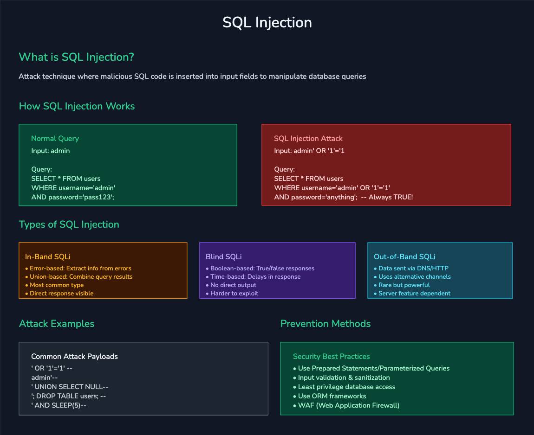Switch to the Prevention Methods section
This screenshot has height=435, width=534.
tap(326, 323)
